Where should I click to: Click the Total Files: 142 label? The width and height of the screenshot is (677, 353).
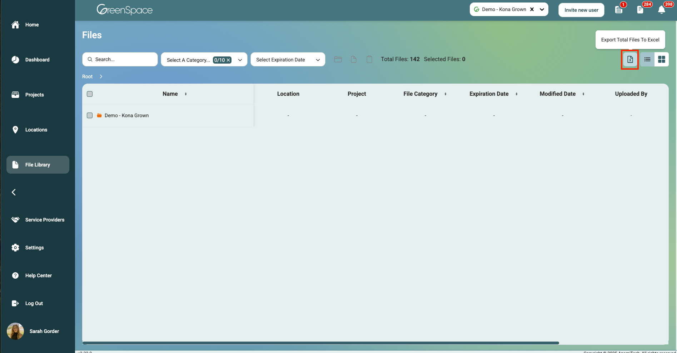[400, 59]
